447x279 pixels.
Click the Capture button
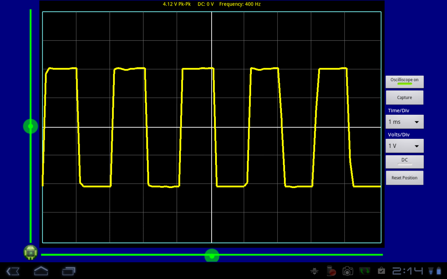click(404, 98)
